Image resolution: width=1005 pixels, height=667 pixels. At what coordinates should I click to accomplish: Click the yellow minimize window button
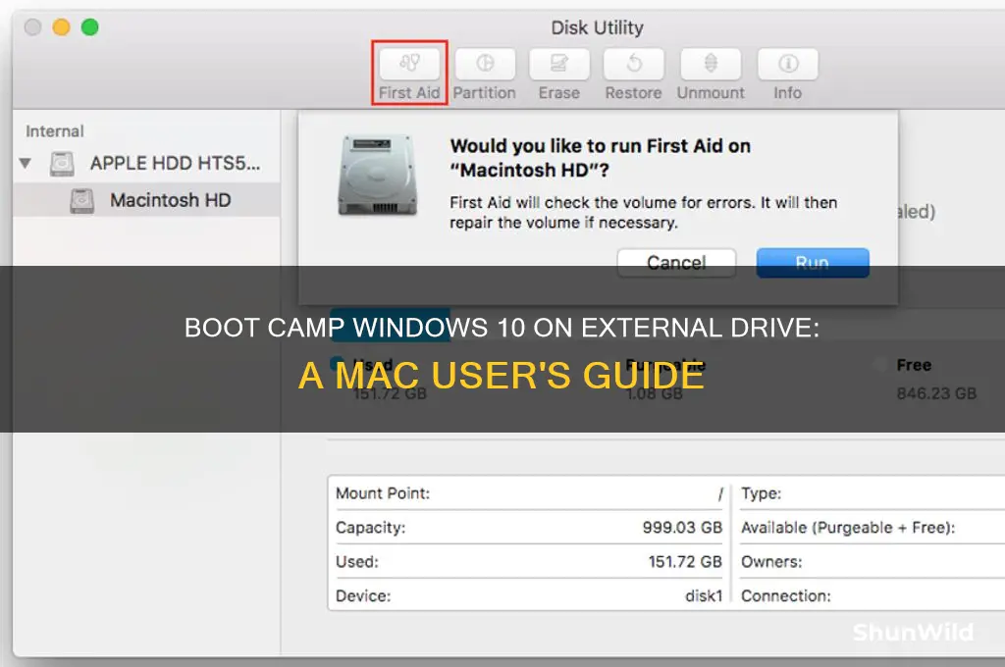(61, 26)
